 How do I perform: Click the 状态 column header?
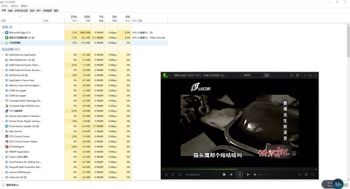53,18
